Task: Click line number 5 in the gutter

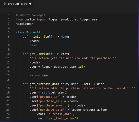Action: [x=9, y=32]
